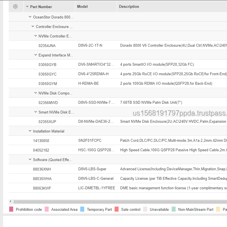This screenshot has width=227, height=227.
Task: Click the Prohibition code color swatch
Action: [11, 209]
